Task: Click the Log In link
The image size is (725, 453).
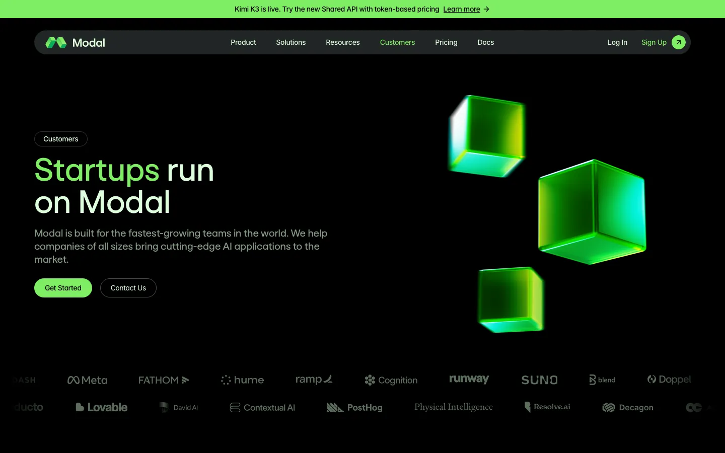Action: pos(617,42)
